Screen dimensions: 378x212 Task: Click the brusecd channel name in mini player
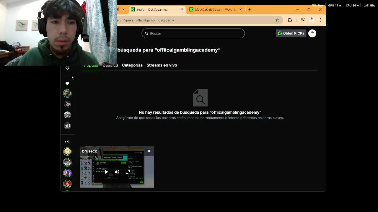pos(89,151)
